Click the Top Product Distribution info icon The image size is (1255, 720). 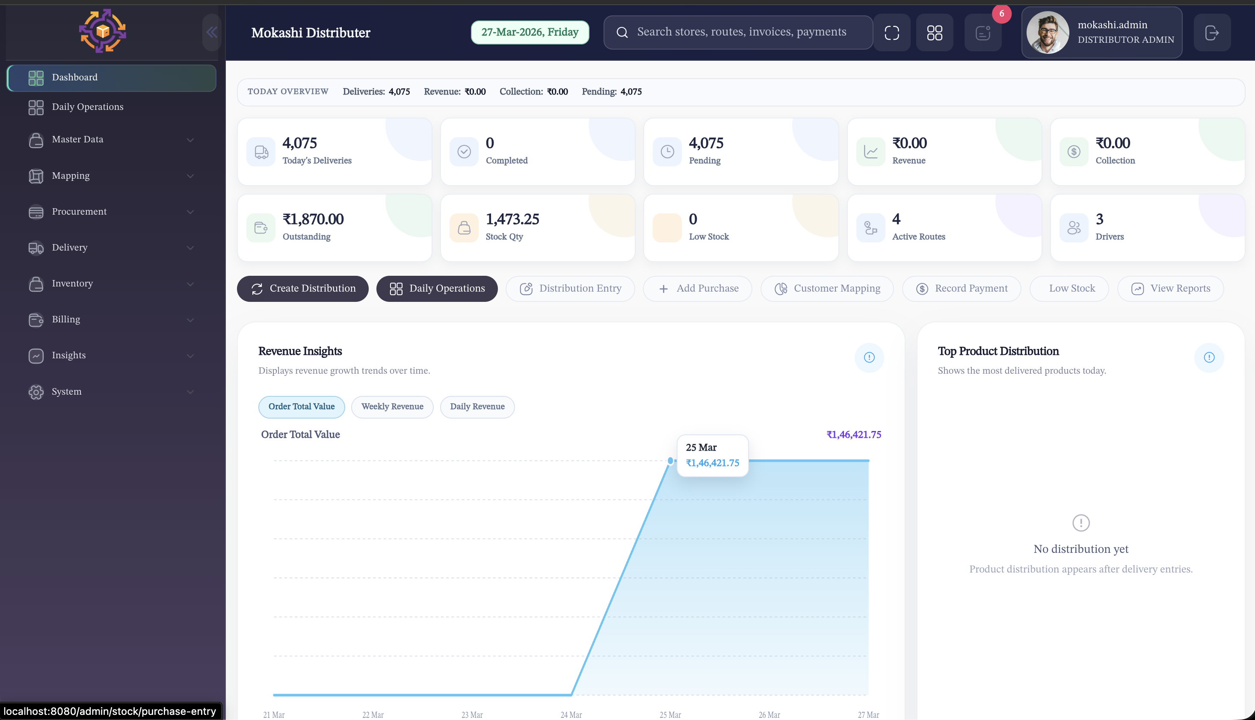[1210, 357]
